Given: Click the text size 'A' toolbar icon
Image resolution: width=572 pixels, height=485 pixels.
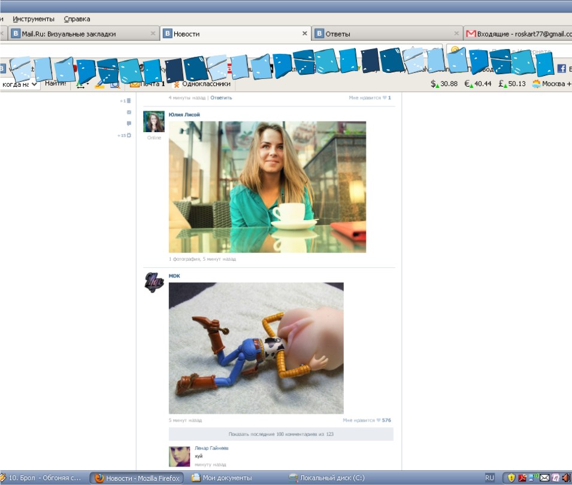Looking at the screenshot, I should [81, 85].
